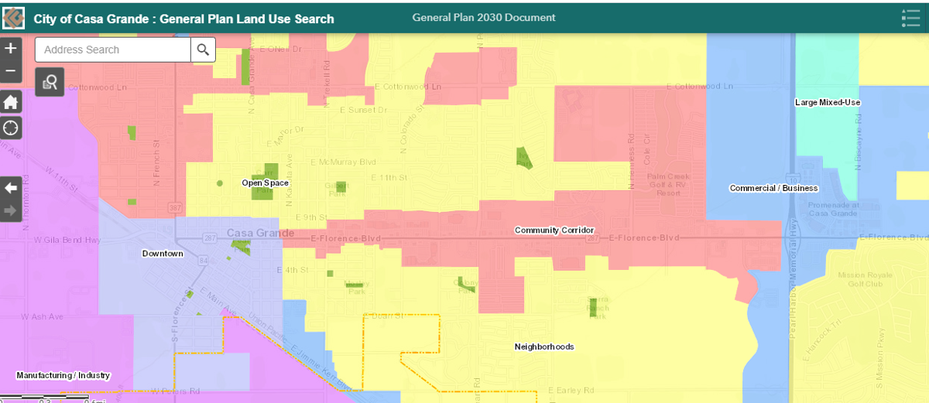Go to previous map extent
This screenshot has height=403, width=929.
[11, 188]
